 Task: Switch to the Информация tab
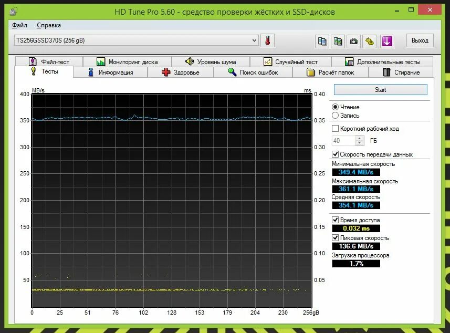click(110, 72)
